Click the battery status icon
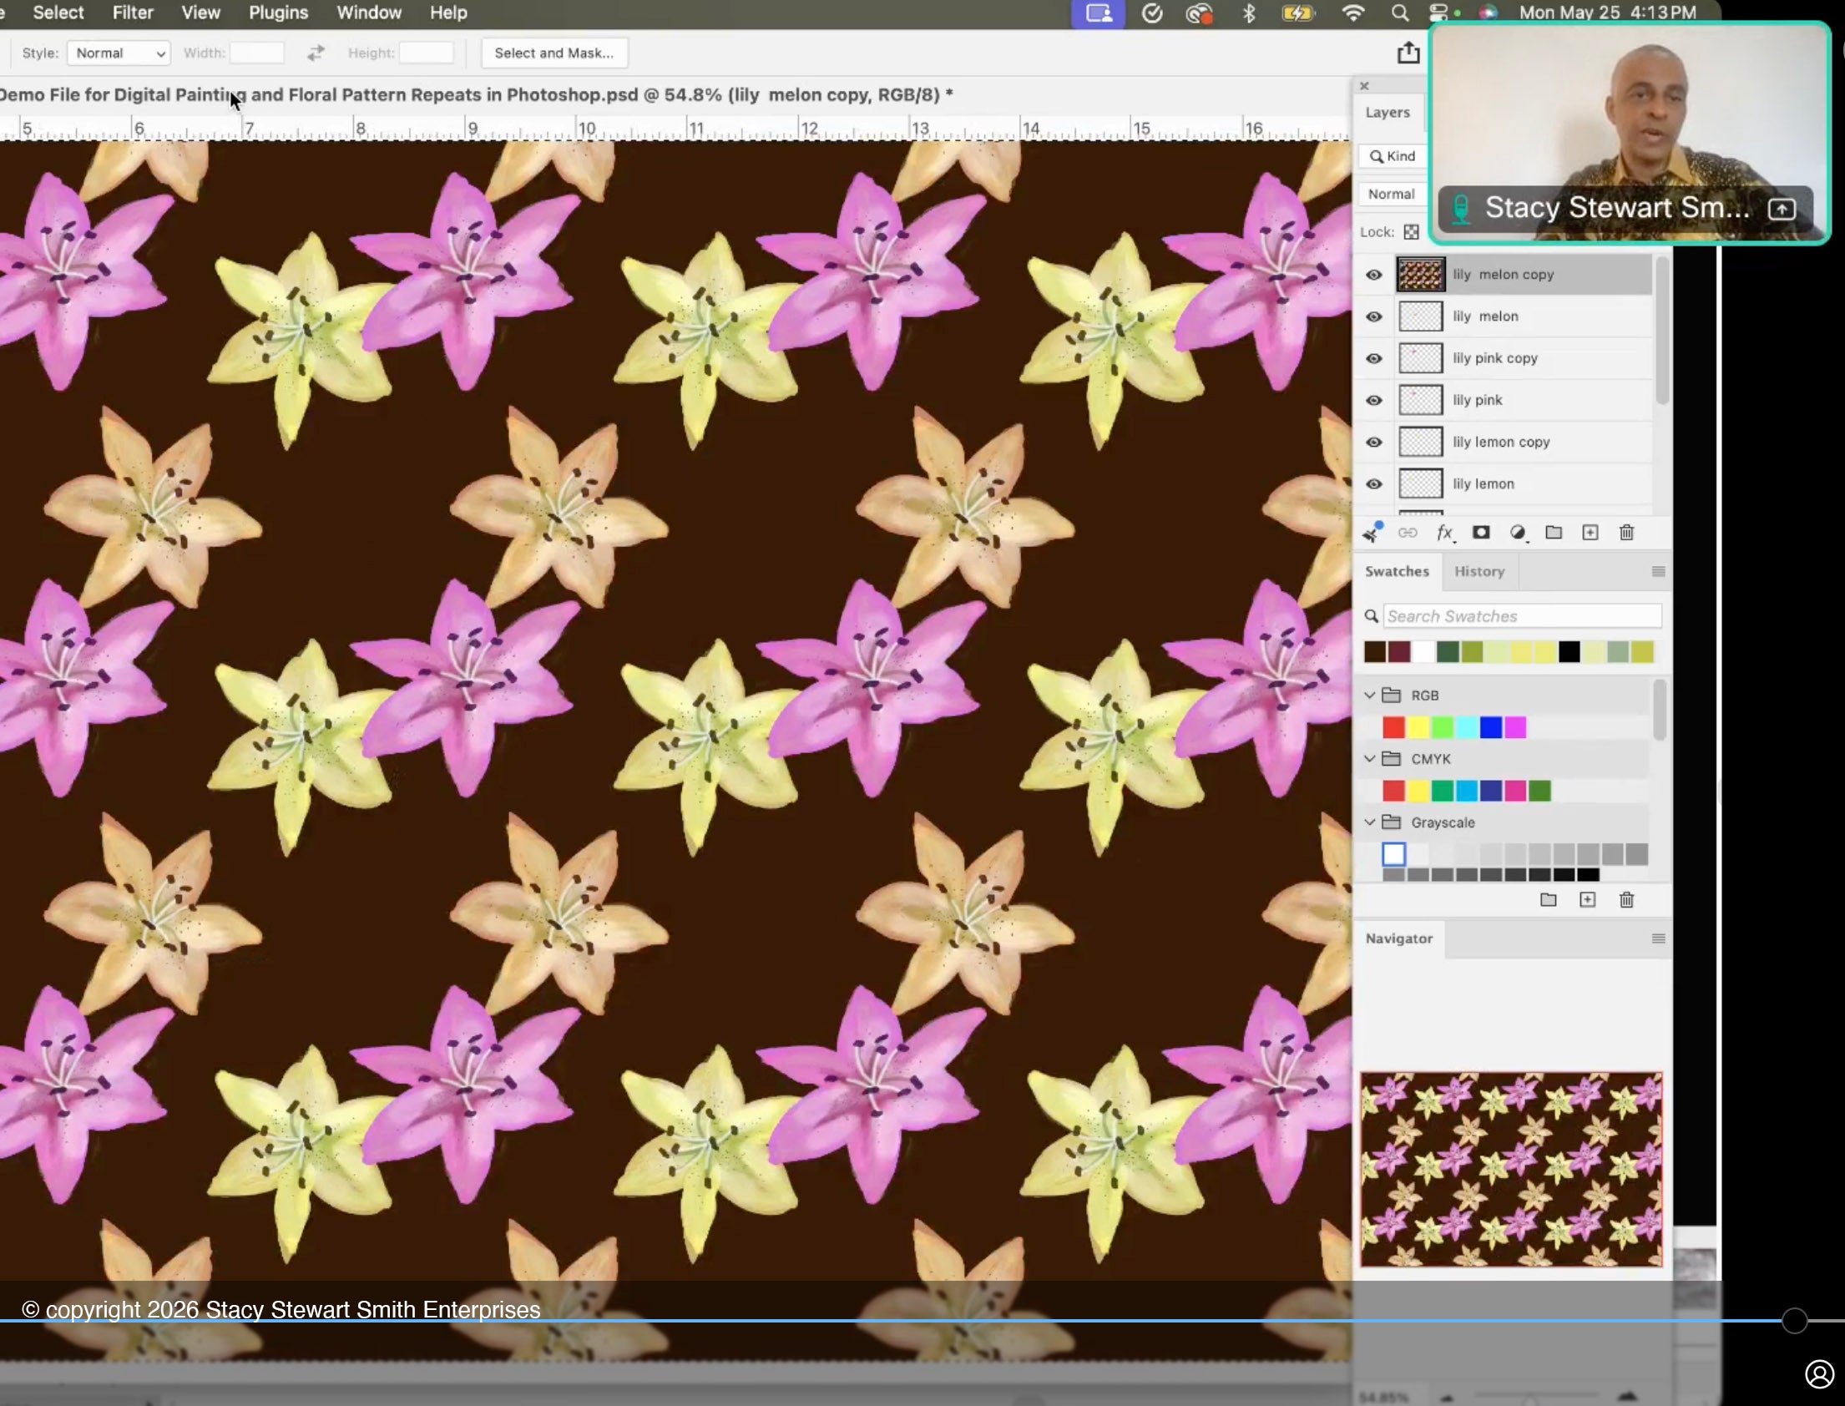Viewport: 1845px width, 1406px height. (1298, 13)
